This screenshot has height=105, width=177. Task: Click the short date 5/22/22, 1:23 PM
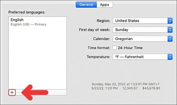tap(104, 88)
